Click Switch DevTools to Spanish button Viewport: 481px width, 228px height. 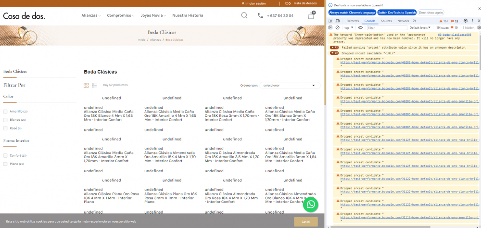click(x=397, y=13)
